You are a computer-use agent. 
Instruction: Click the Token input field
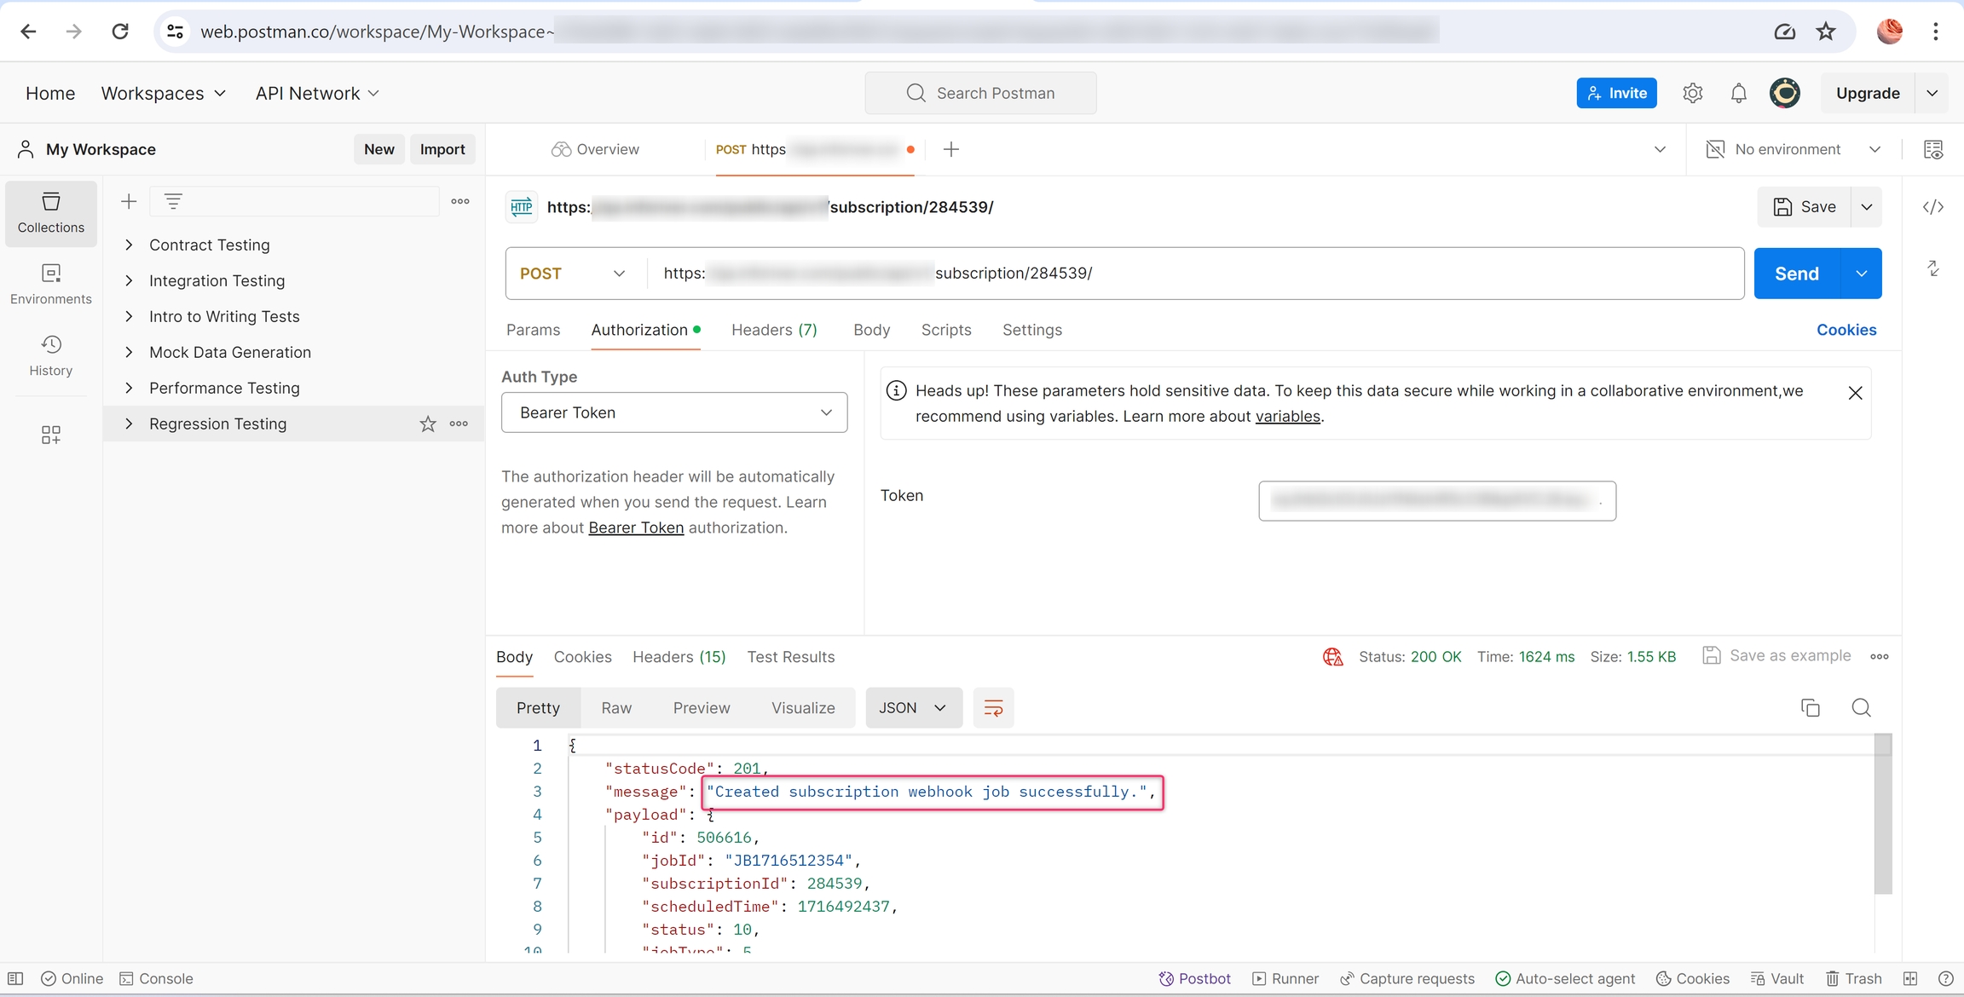point(1436,501)
